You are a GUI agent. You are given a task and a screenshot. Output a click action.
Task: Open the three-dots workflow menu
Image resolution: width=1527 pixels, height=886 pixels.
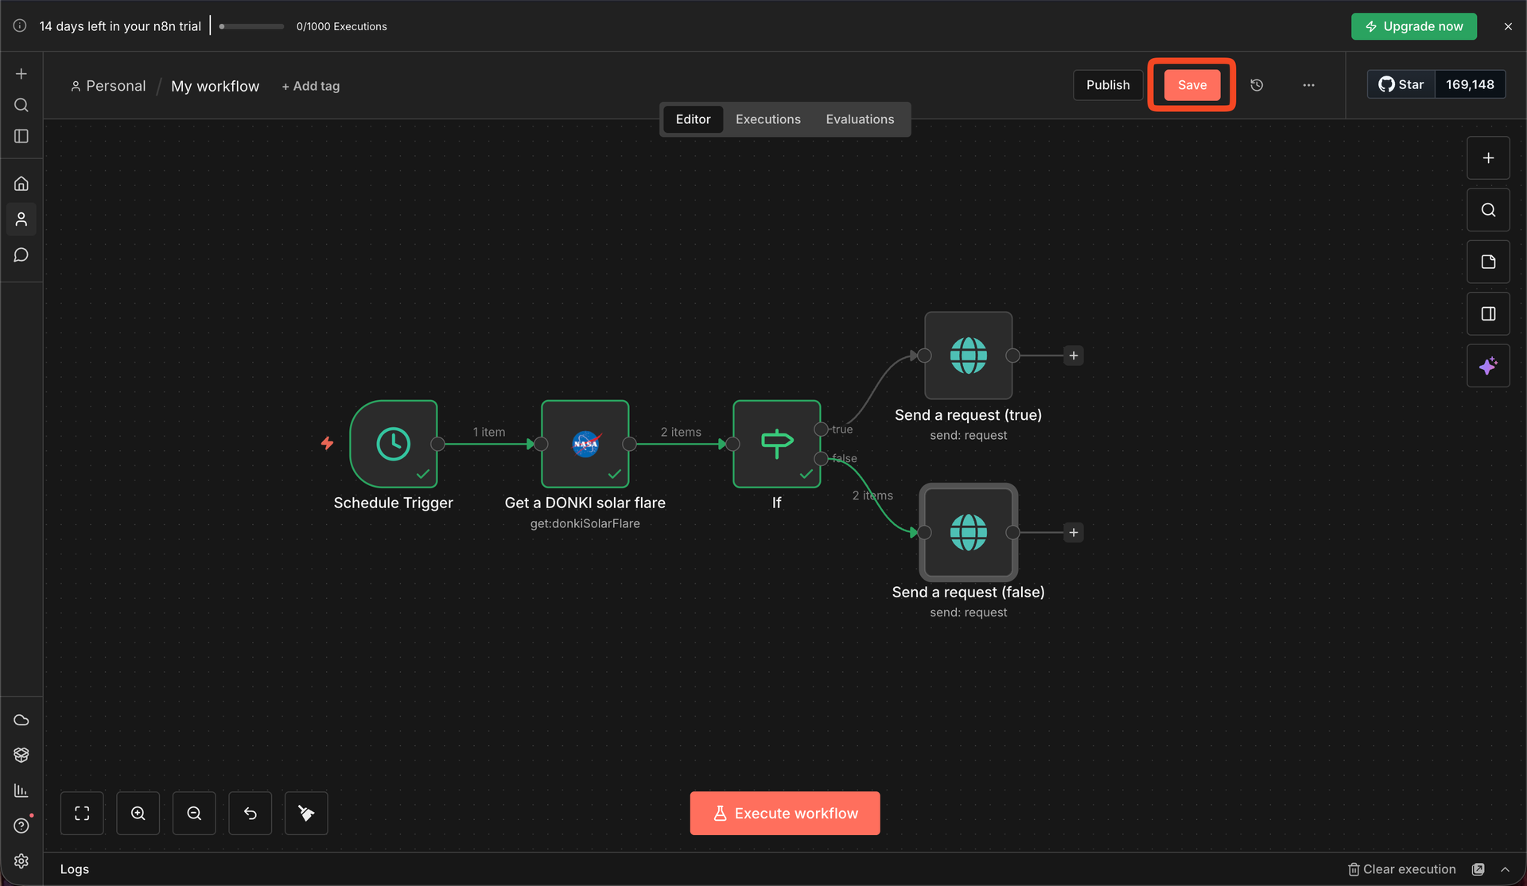coord(1308,85)
